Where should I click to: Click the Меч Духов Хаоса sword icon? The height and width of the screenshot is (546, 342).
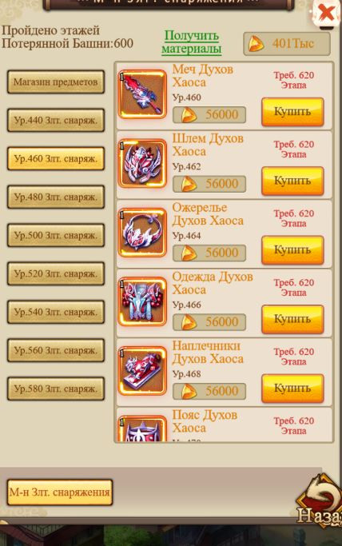(x=142, y=94)
